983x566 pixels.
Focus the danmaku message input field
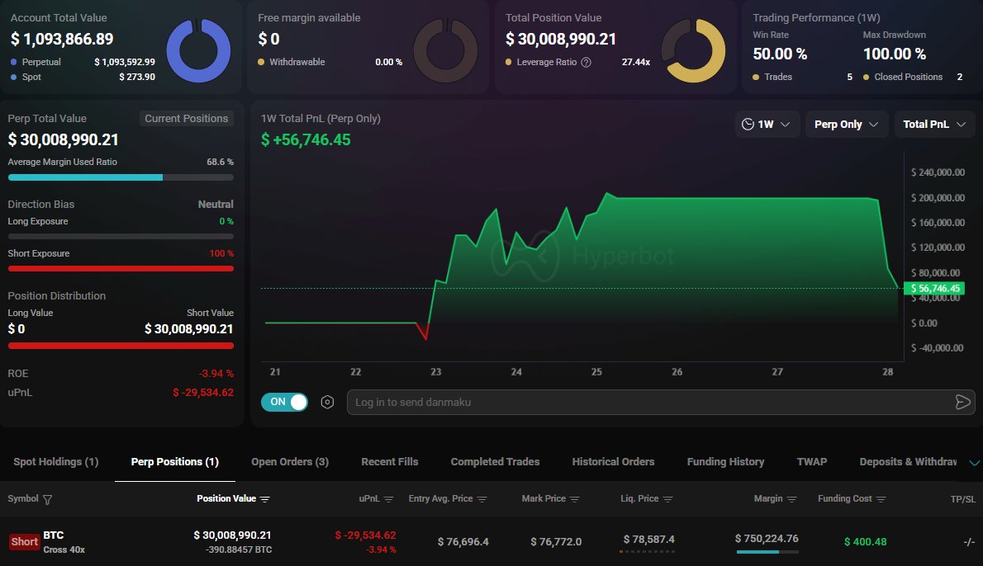point(661,402)
